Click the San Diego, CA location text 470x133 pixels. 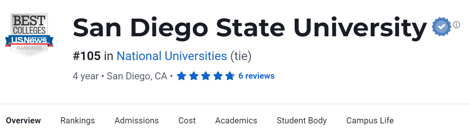[x=137, y=76]
